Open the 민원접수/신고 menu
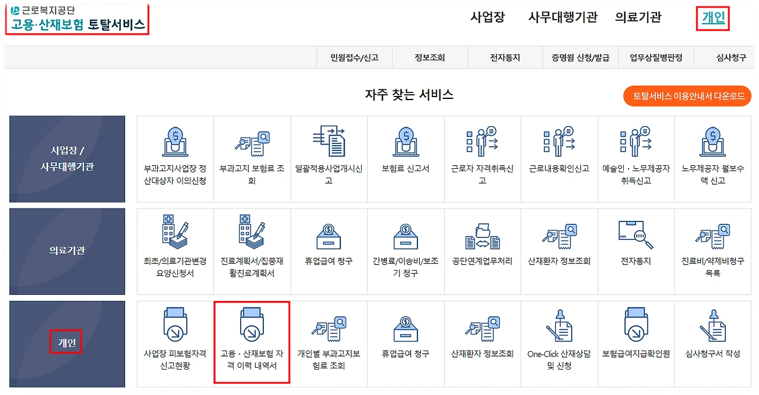 (354, 57)
